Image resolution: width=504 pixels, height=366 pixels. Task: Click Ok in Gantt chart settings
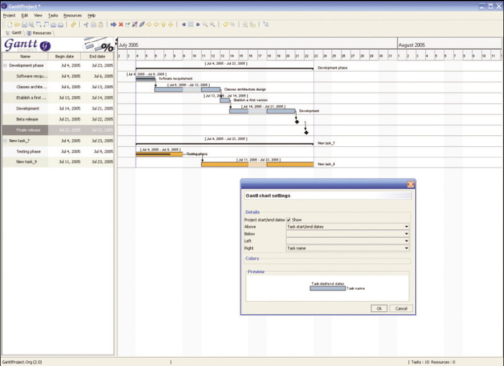[x=379, y=309]
